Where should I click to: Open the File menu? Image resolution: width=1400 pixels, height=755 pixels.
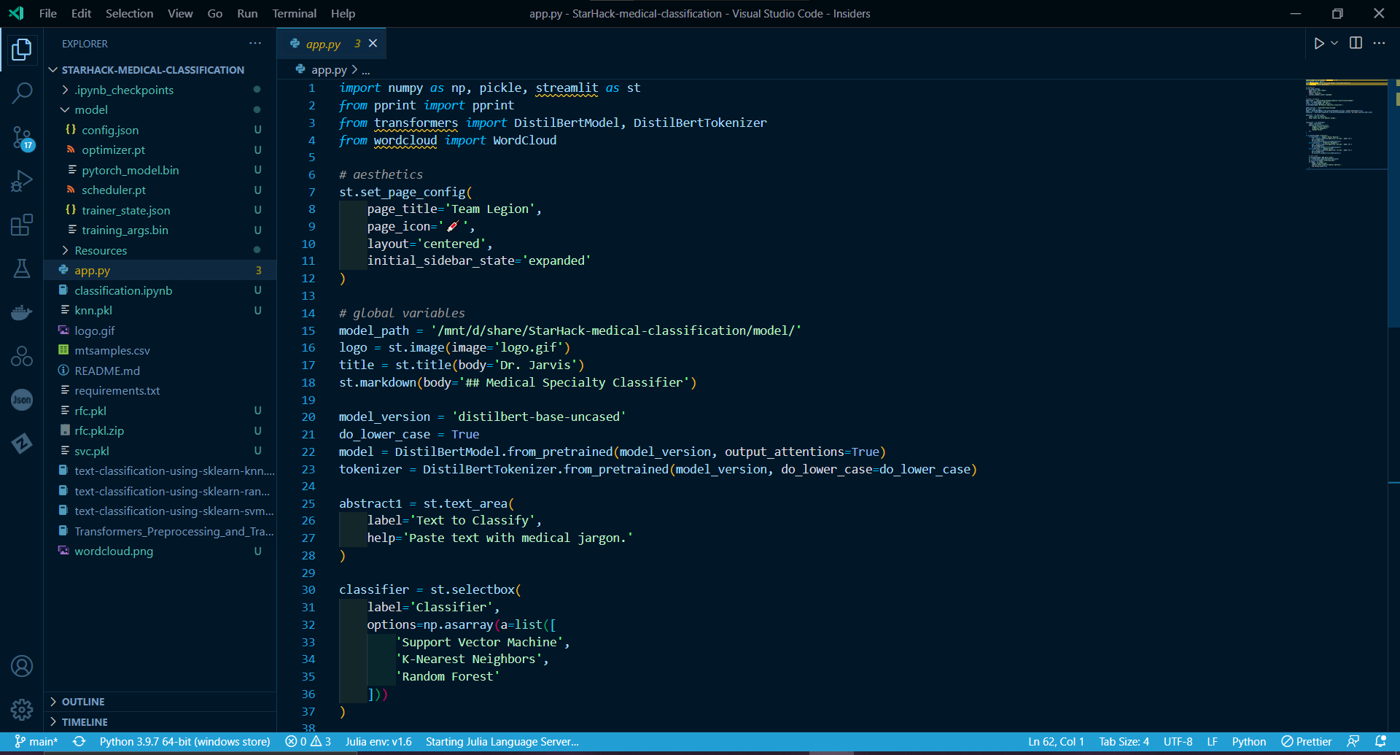(48, 13)
